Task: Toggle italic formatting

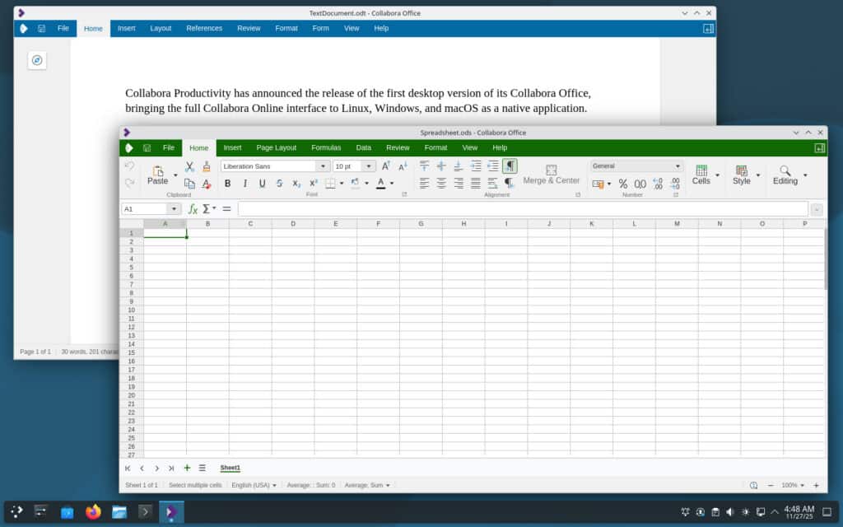Action: 245,184
